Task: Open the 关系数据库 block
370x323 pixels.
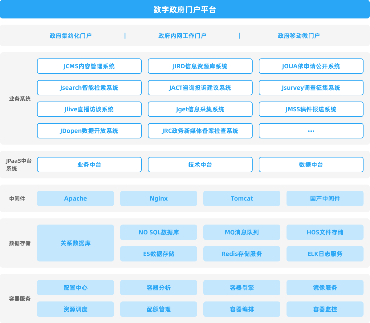Action: click(75, 243)
